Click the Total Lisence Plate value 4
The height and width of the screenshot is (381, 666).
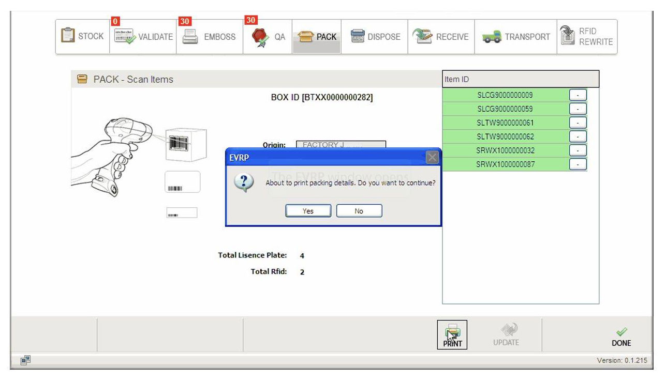coord(302,255)
